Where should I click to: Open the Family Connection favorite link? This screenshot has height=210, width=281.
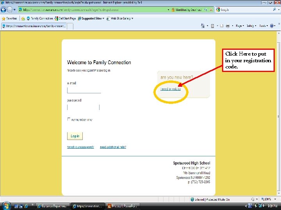coord(40,18)
